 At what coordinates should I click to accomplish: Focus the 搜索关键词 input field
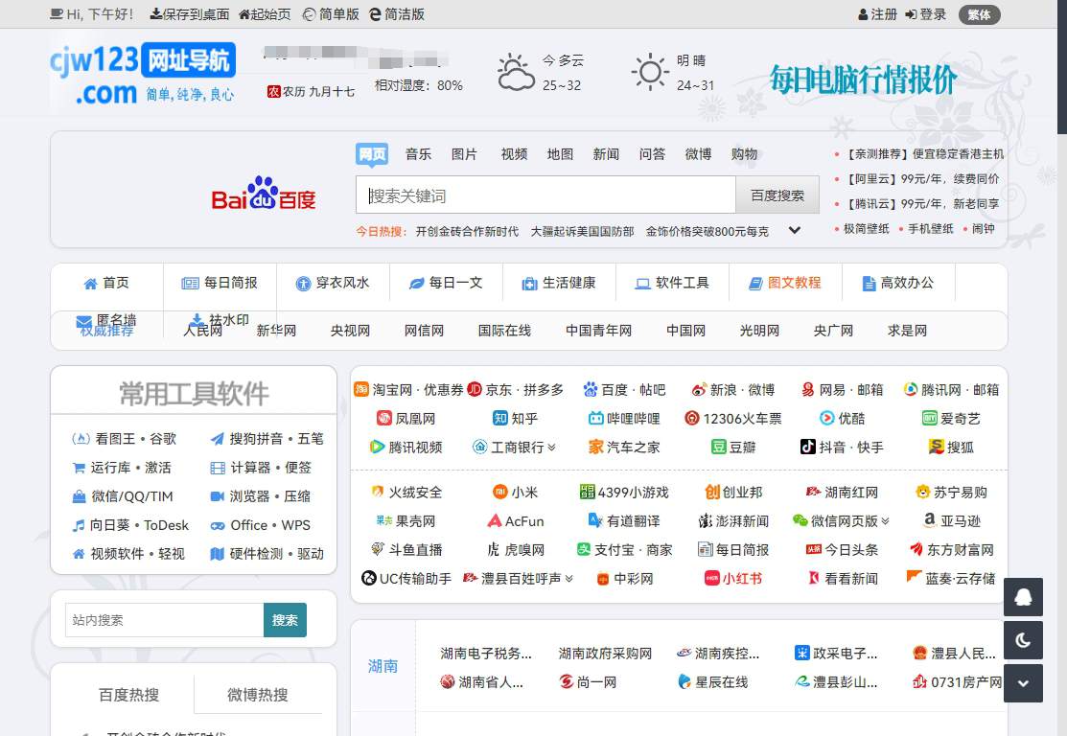pos(545,195)
